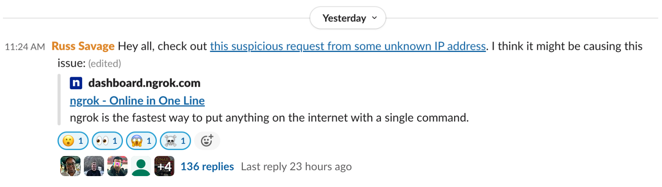
Task: Click the +4 more repliers avatar
Action: tap(164, 166)
